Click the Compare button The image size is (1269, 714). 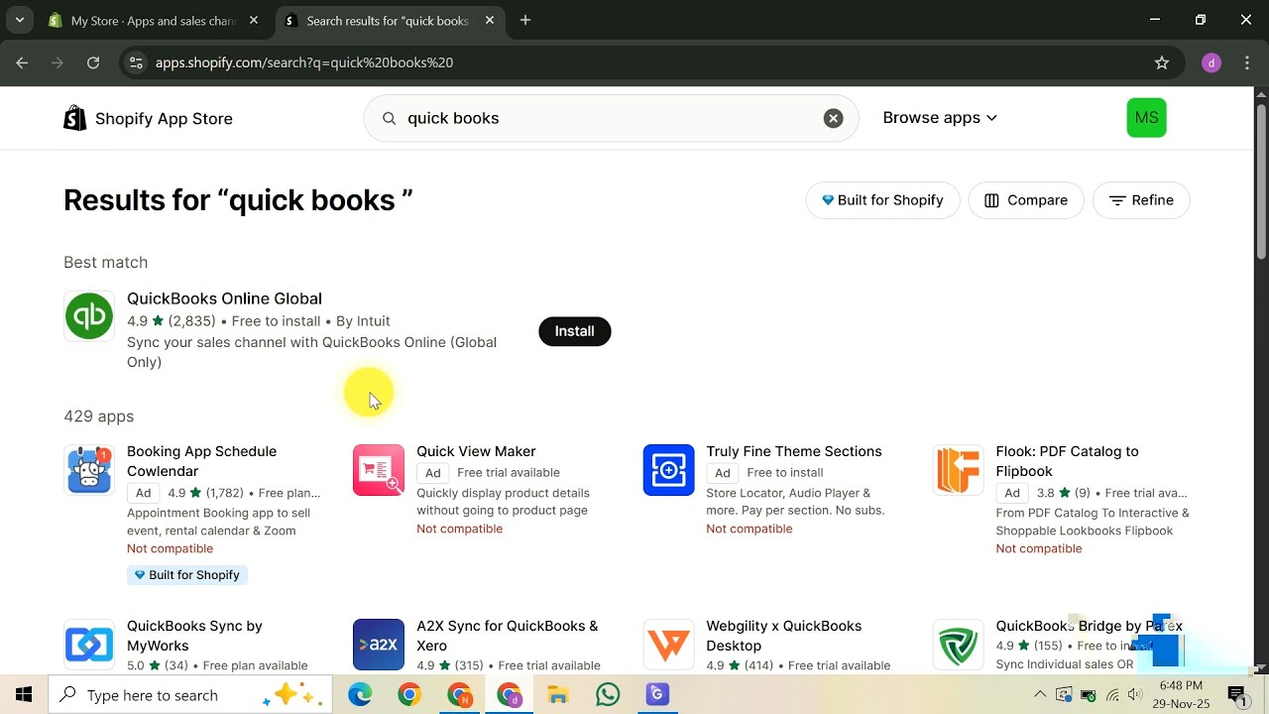1026,200
